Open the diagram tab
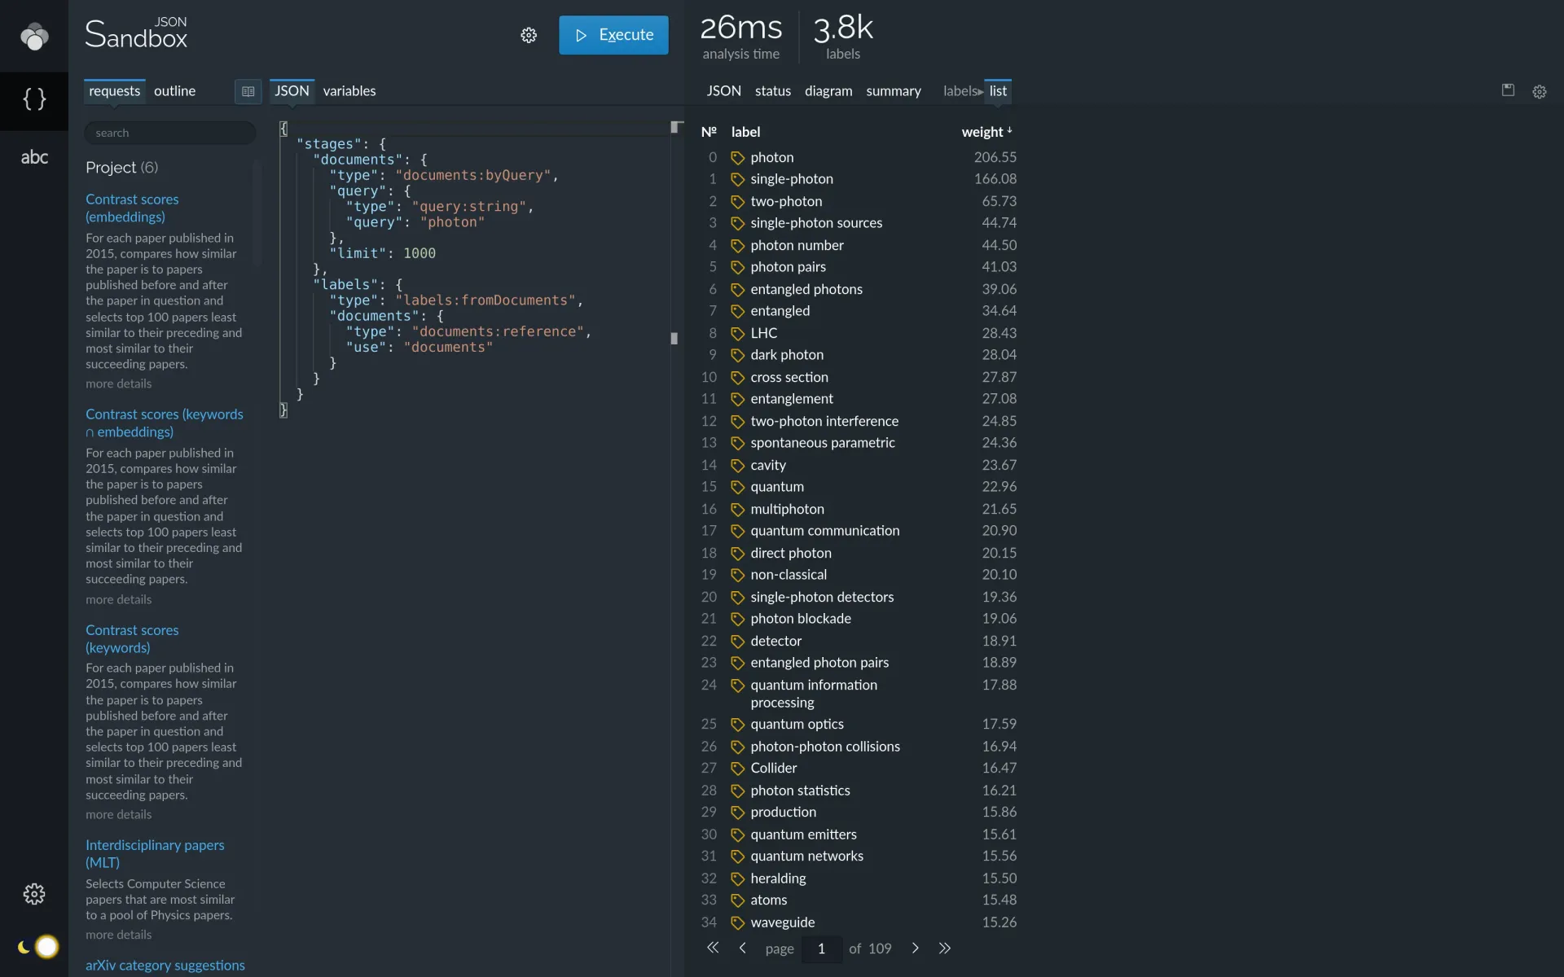 click(828, 90)
